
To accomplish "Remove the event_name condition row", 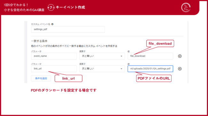I will tap(180, 56).
